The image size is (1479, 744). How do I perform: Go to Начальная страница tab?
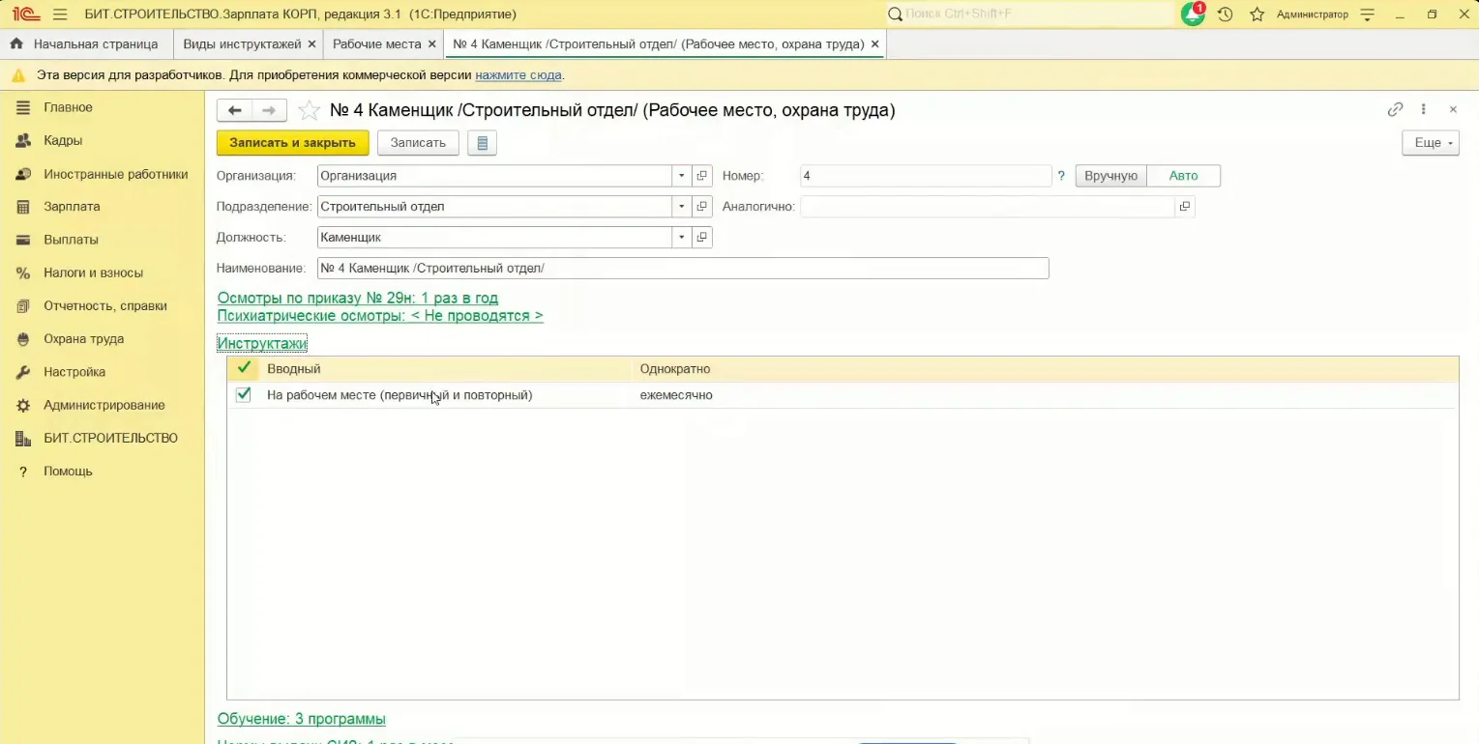(x=86, y=44)
